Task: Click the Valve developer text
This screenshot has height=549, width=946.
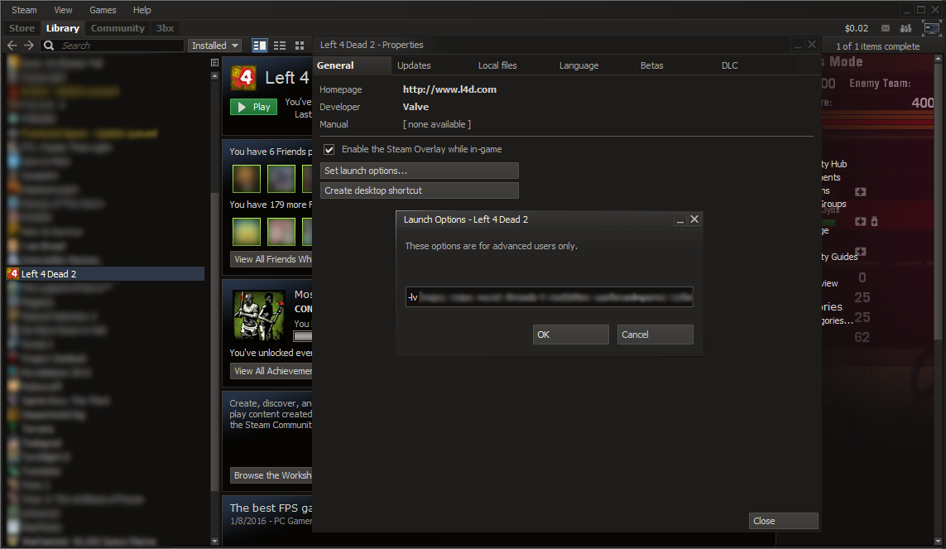Action: pos(415,107)
